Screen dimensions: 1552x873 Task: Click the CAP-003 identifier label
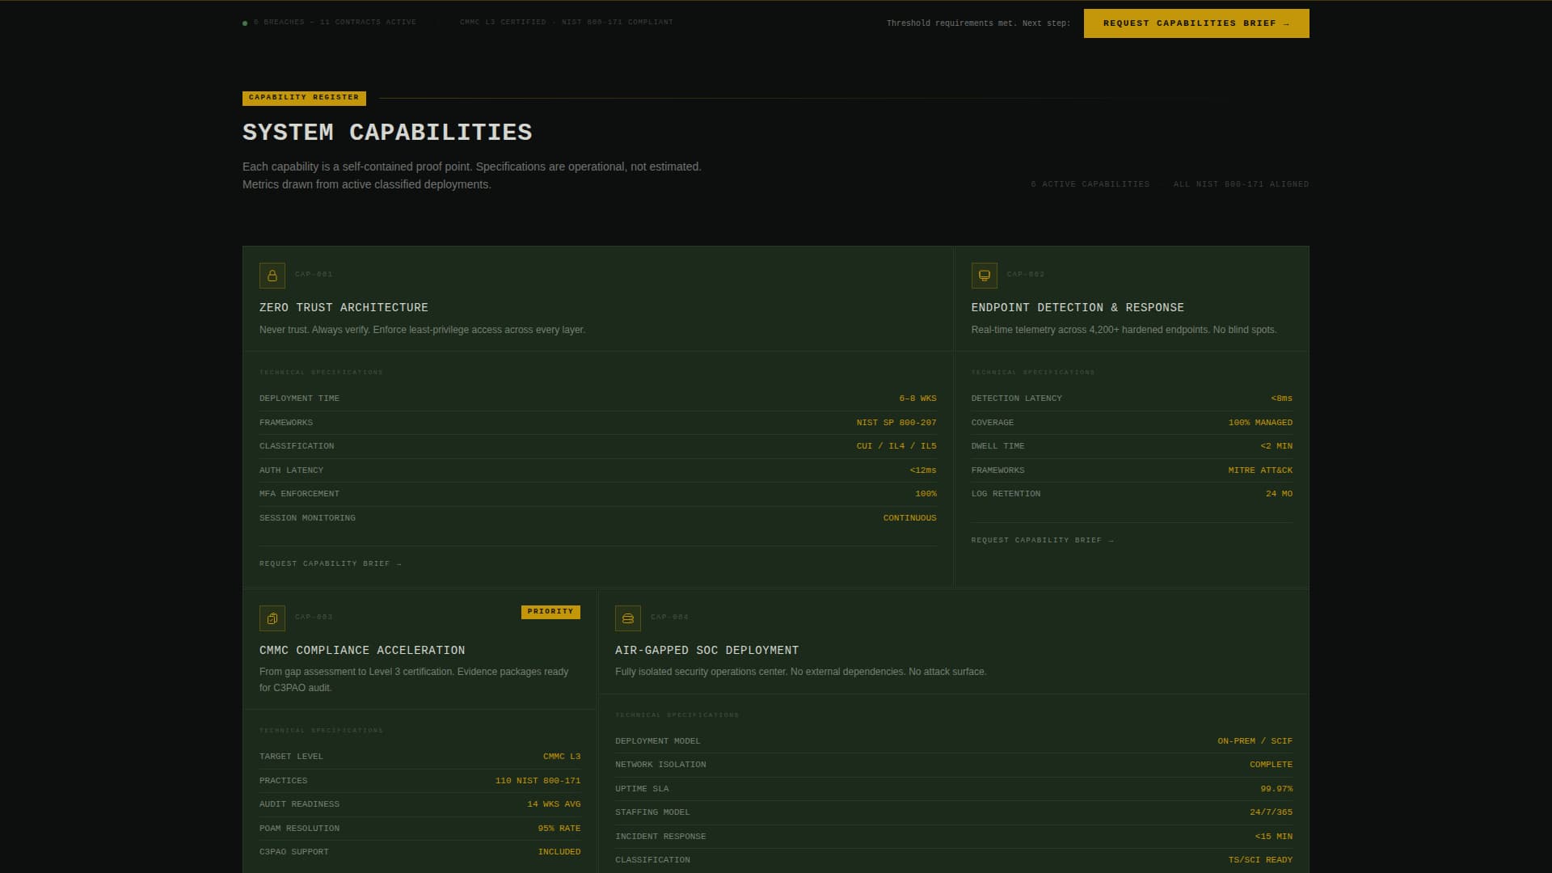coord(314,618)
